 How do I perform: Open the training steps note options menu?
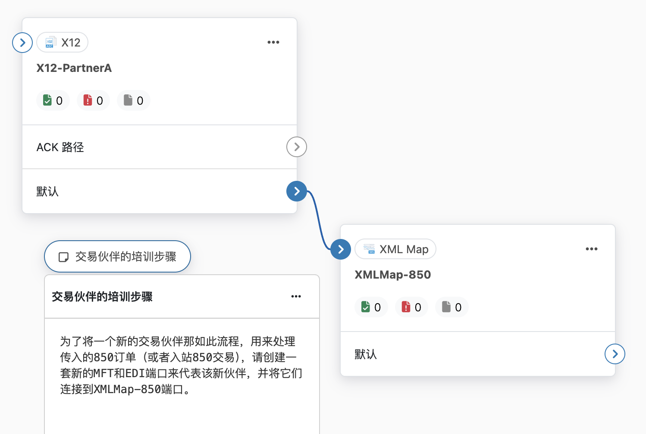(x=296, y=296)
